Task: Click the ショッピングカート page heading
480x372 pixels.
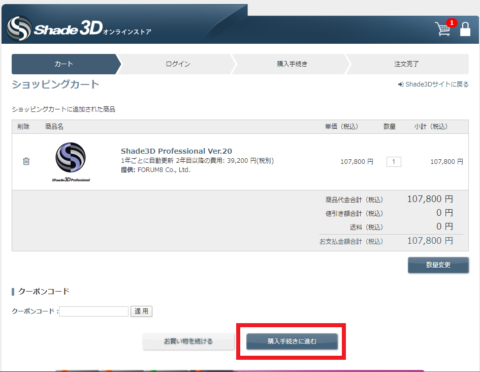Action: tap(55, 84)
